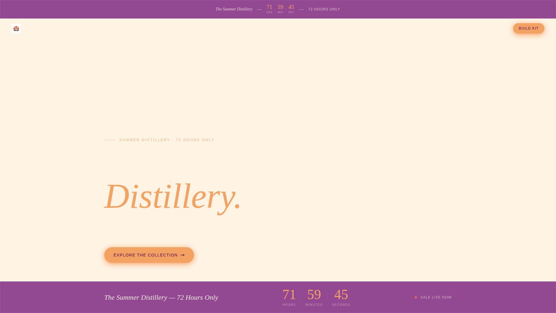
Task: Click the seconds value 45 in the top banner
Action: point(291,7)
